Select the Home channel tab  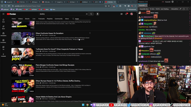pos(13,19)
